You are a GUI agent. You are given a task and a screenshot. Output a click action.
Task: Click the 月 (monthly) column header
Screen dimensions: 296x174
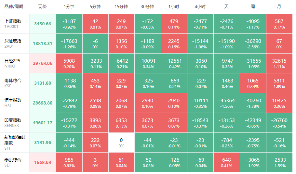pyautogui.click(x=279, y=7)
